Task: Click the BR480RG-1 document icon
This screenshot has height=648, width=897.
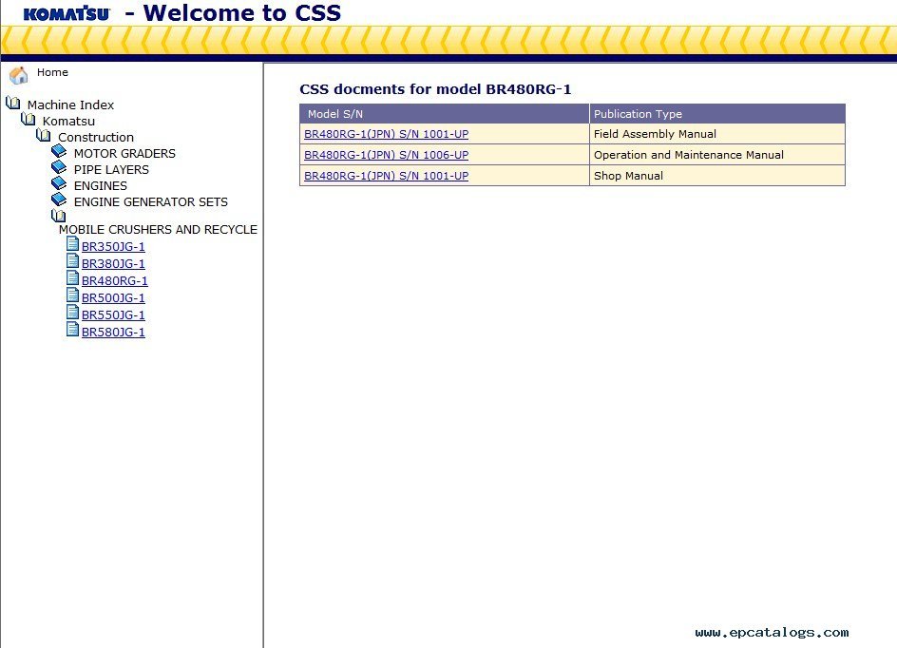Action: (72, 278)
